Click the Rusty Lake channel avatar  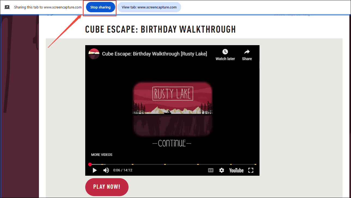(94, 54)
